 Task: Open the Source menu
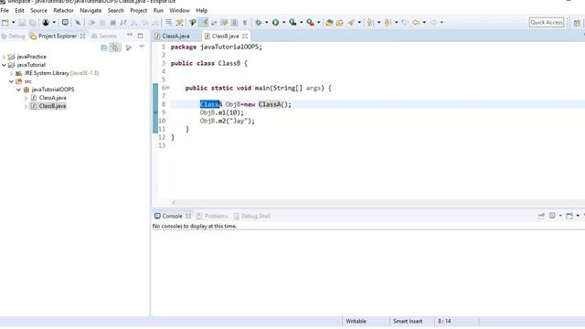click(x=38, y=10)
